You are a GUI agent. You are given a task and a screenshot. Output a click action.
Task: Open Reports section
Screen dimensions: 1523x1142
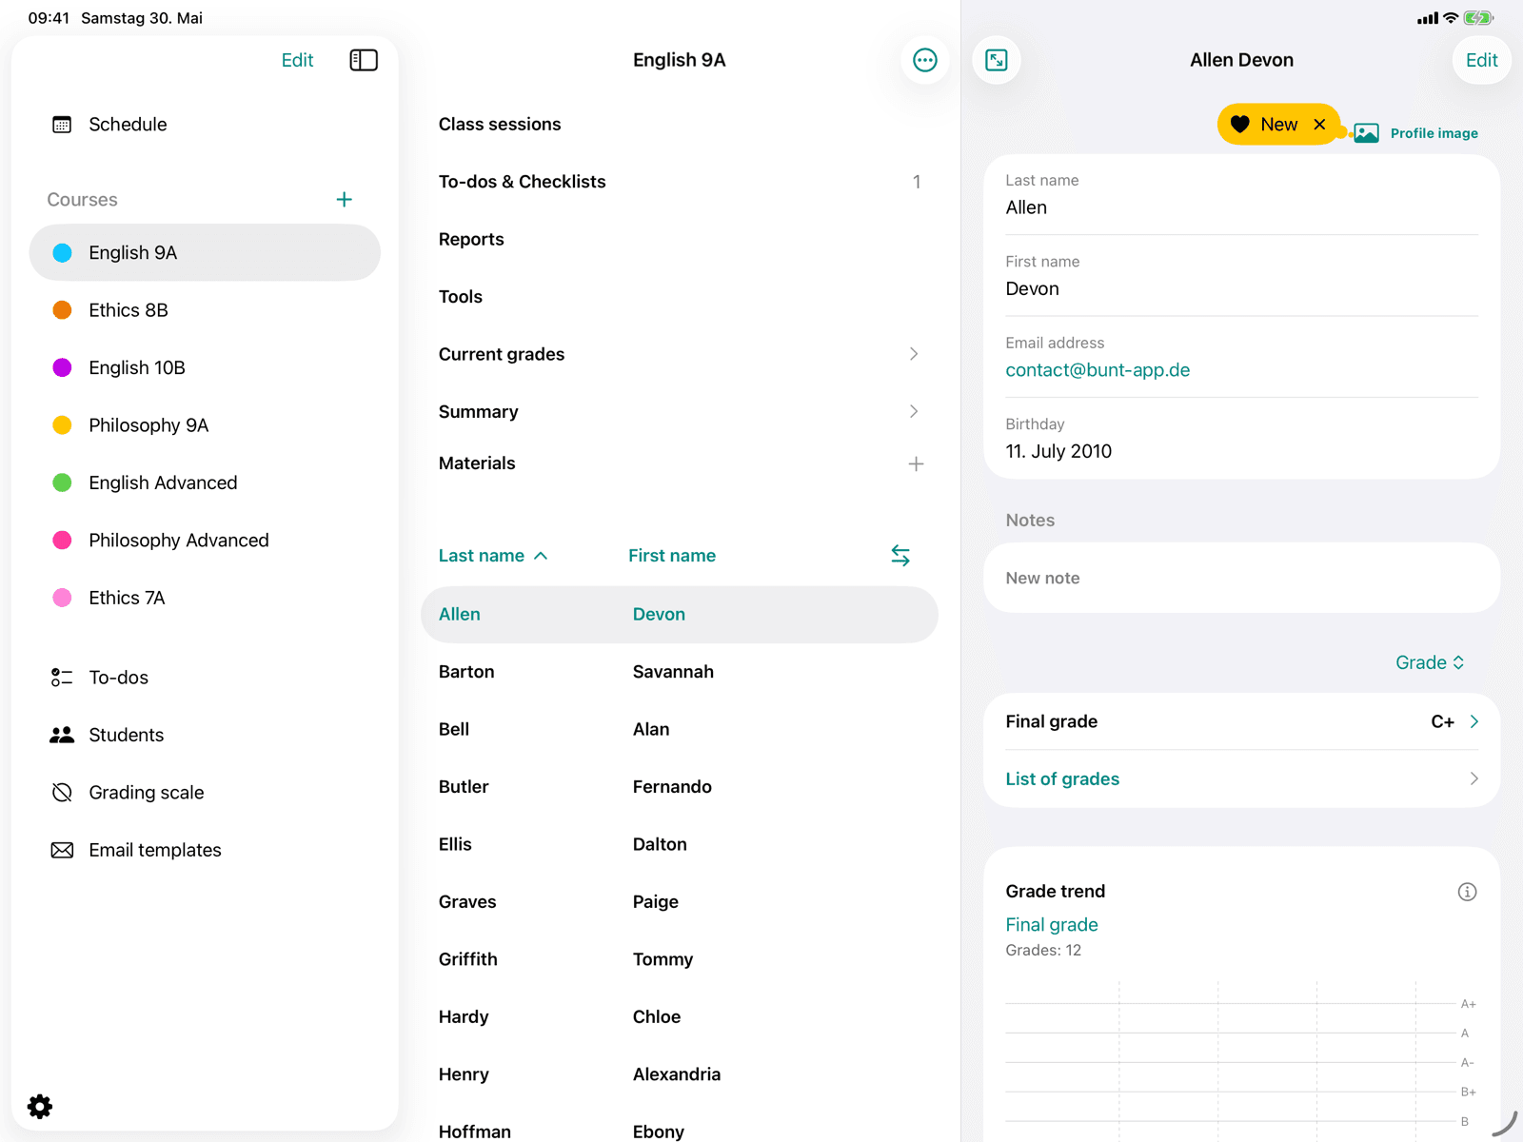[680, 240]
